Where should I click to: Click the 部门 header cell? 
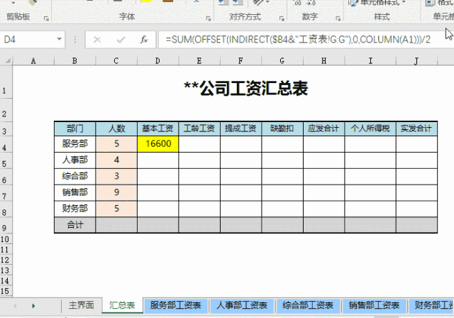point(74,128)
